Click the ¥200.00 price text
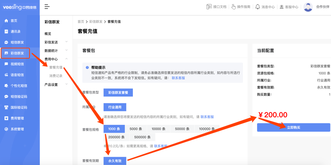The height and width of the screenshot is (165, 331). coord(272,115)
